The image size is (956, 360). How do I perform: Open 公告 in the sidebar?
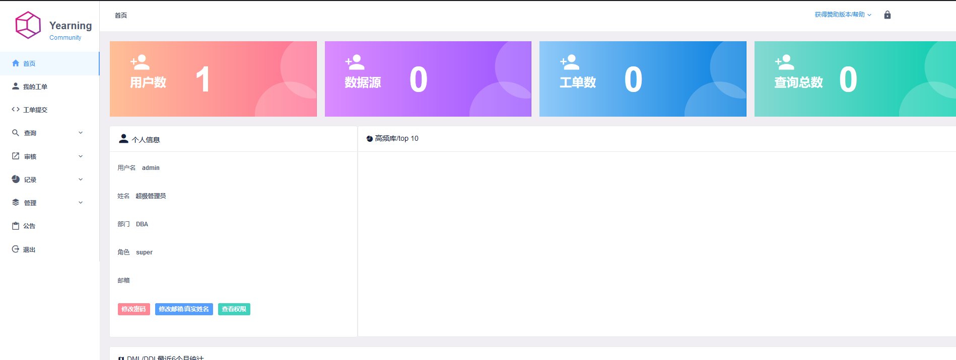[x=49, y=226]
